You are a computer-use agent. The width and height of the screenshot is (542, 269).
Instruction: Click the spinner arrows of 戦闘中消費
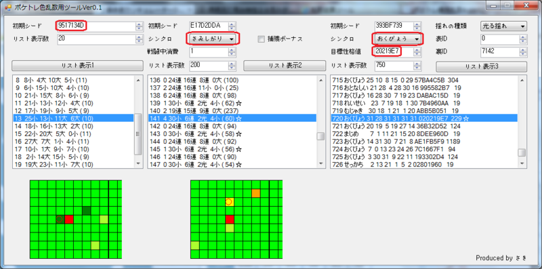tap(232, 52)
